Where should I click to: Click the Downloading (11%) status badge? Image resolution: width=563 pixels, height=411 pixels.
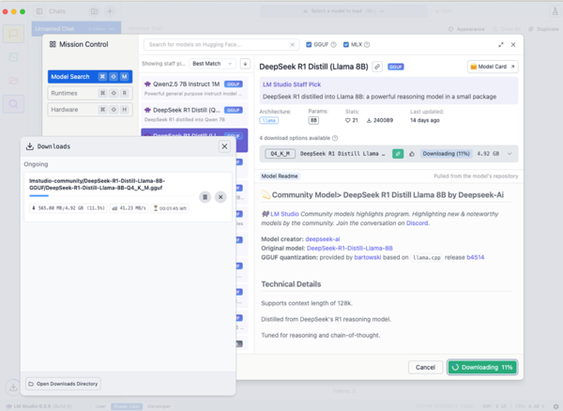(x=446, y=154)
